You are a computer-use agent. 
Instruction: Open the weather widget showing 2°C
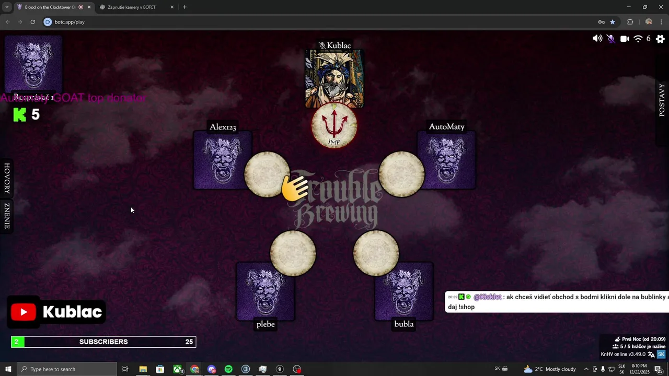click(x=549, y=369)
